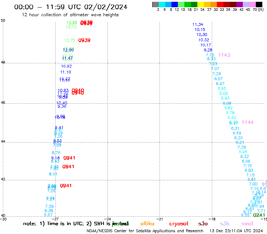Click the wave height value 6.83
Screen dimensions: 267x234
tap(249, 170)
